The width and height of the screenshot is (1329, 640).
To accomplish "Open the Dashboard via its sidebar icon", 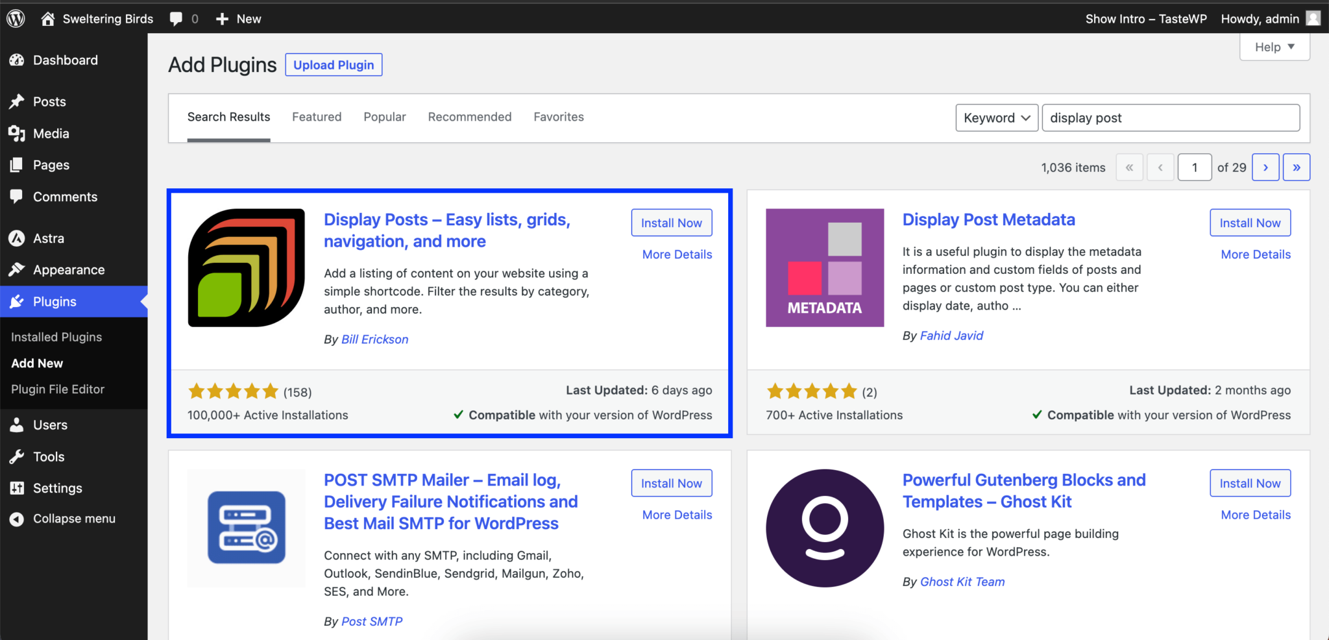I will (x=17, y=60).
